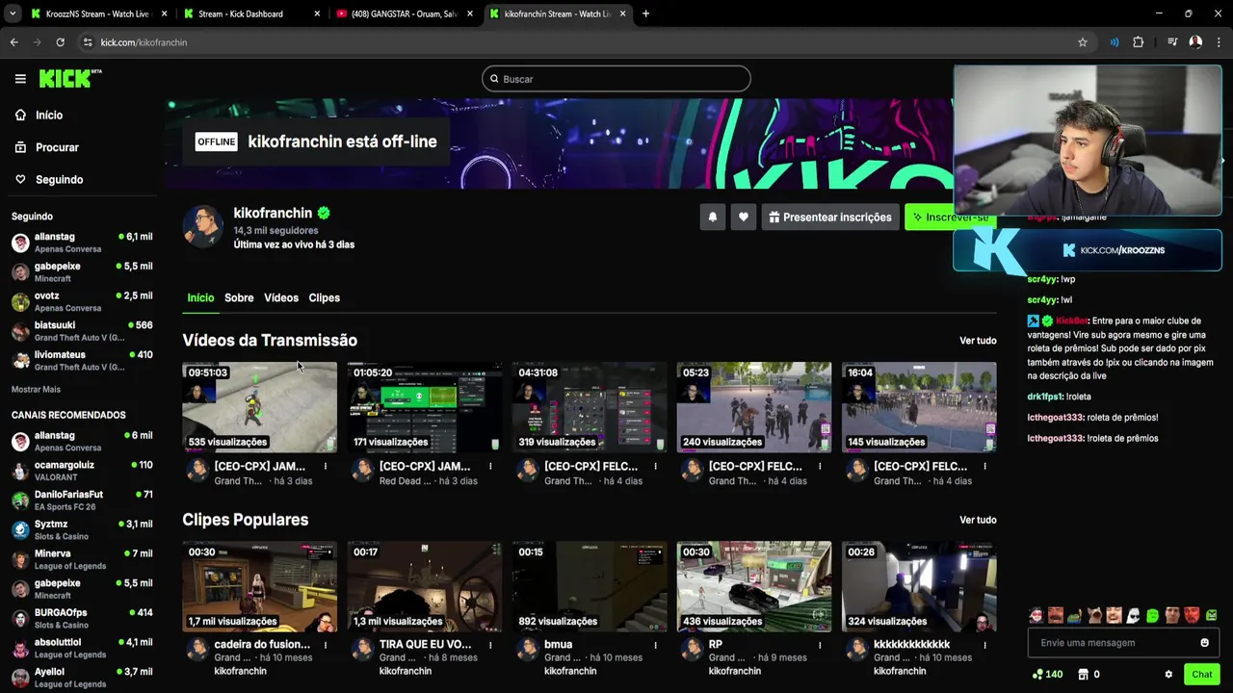
Task: Open biatsuuki channel avatar
Action: tap(20, 331)
